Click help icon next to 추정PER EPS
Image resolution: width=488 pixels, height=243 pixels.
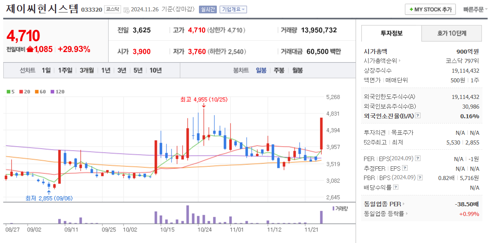pyautogui.click(x=405, y=168)
